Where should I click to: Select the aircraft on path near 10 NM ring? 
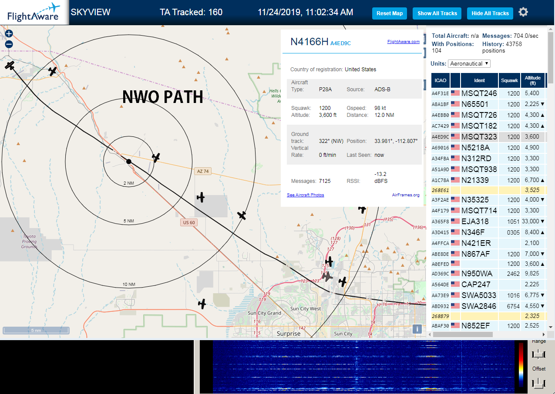pos(242,215)
